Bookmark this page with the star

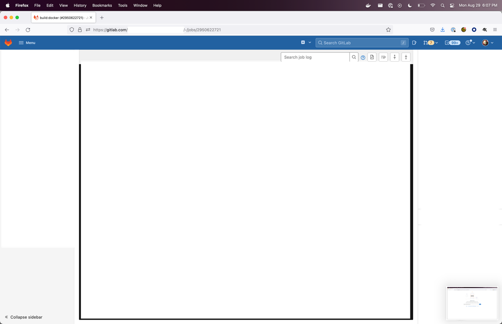click(x=388, y=30)
